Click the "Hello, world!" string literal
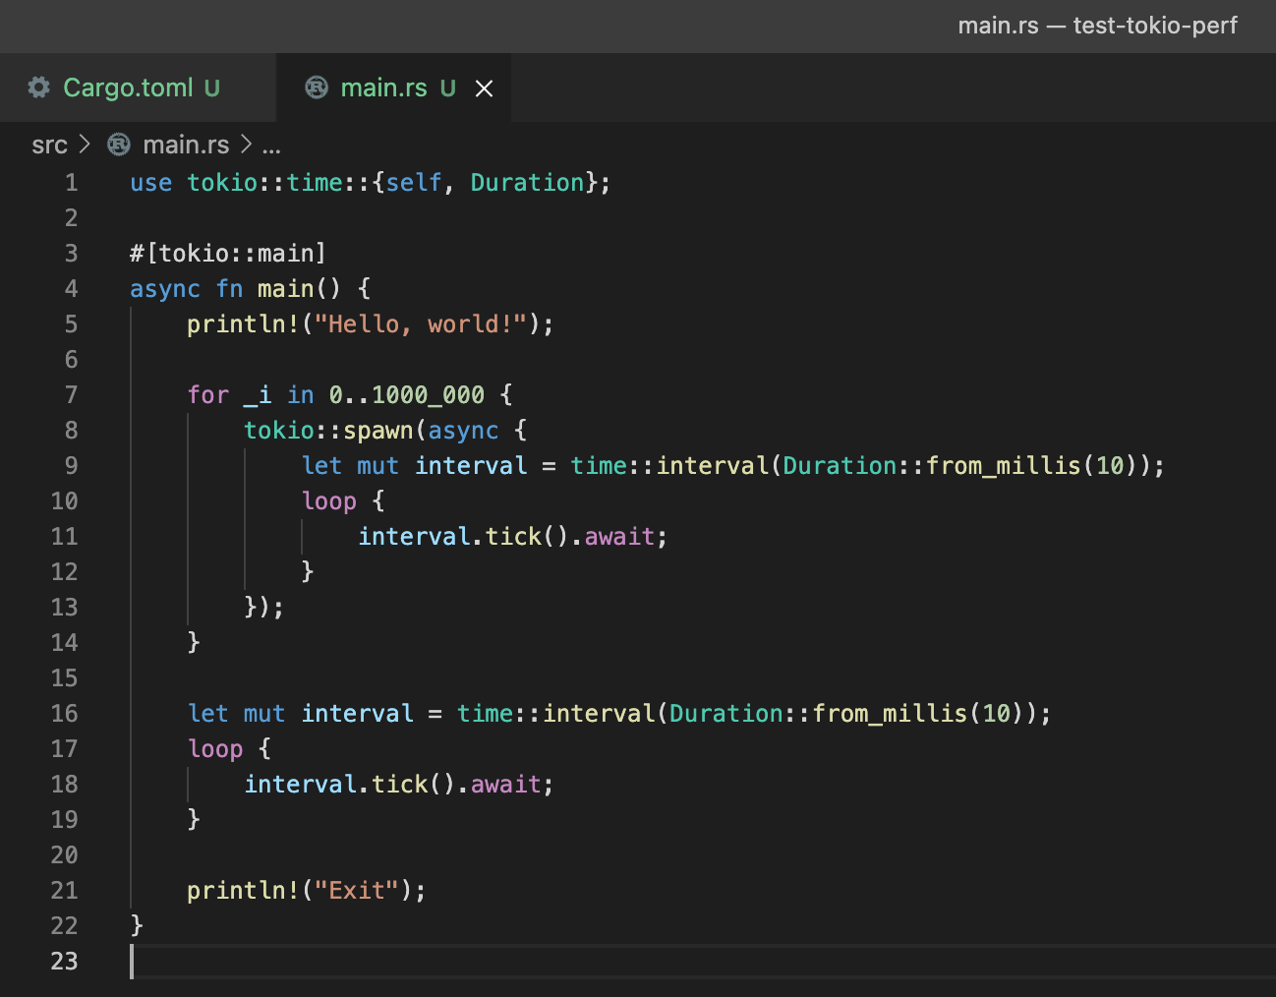The width and height of the screenshot is (1276, 997). click(x=421, y=324)
